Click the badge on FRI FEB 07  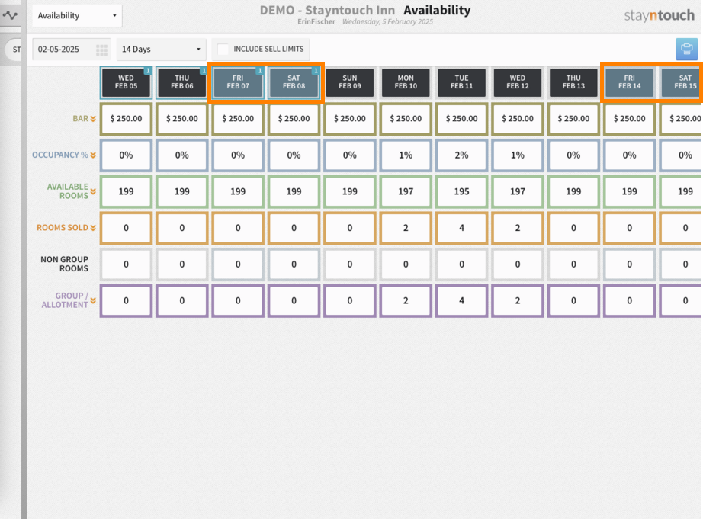(x=259, y=70)
